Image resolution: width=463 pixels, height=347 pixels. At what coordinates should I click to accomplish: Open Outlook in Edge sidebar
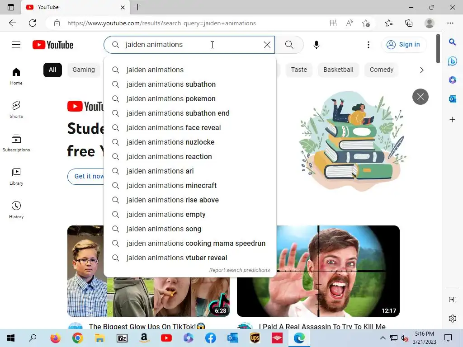click(452, 99)
